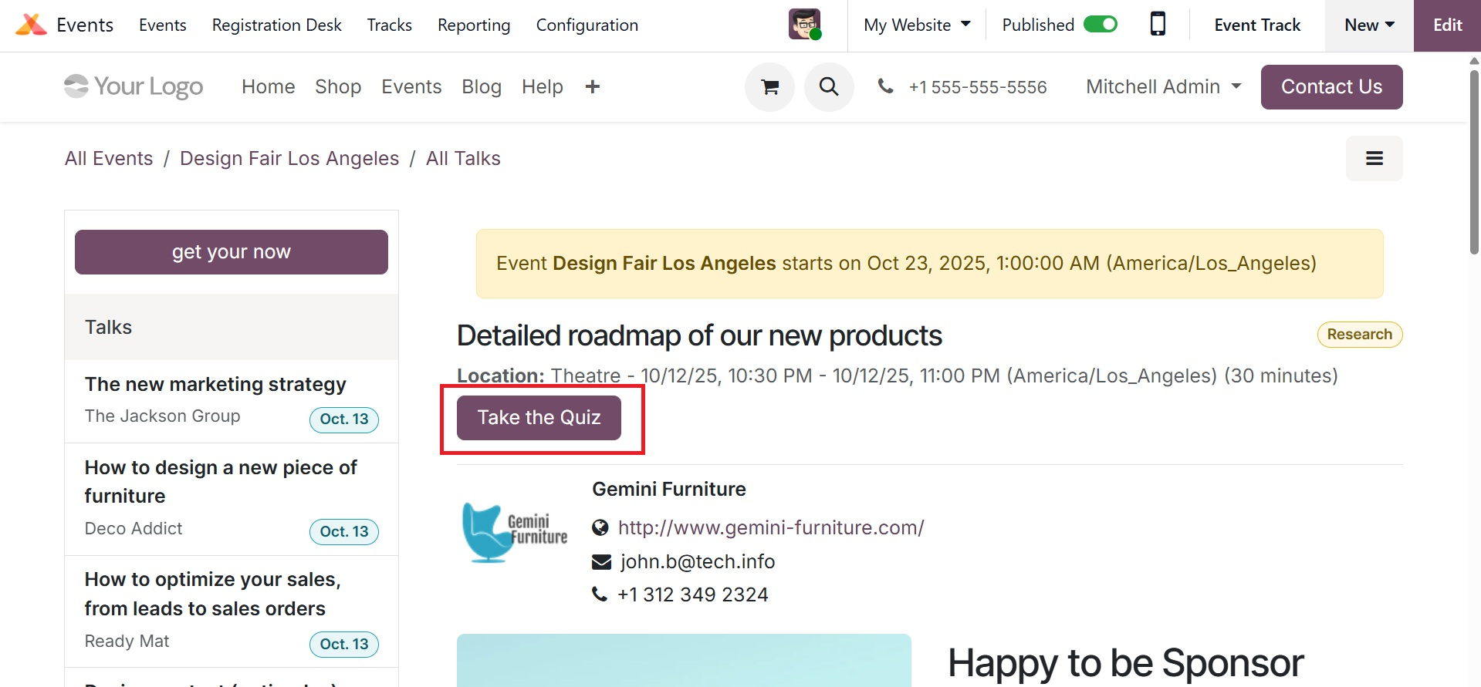Click the Your Logo website logo

134,87
